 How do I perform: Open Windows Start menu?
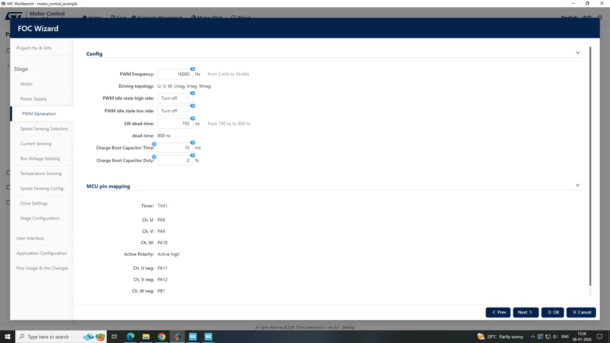pyautogui.click(x=7, y=336)
